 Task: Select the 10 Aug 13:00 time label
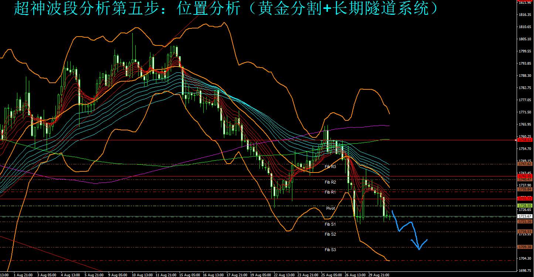click(x=142, y=275)
